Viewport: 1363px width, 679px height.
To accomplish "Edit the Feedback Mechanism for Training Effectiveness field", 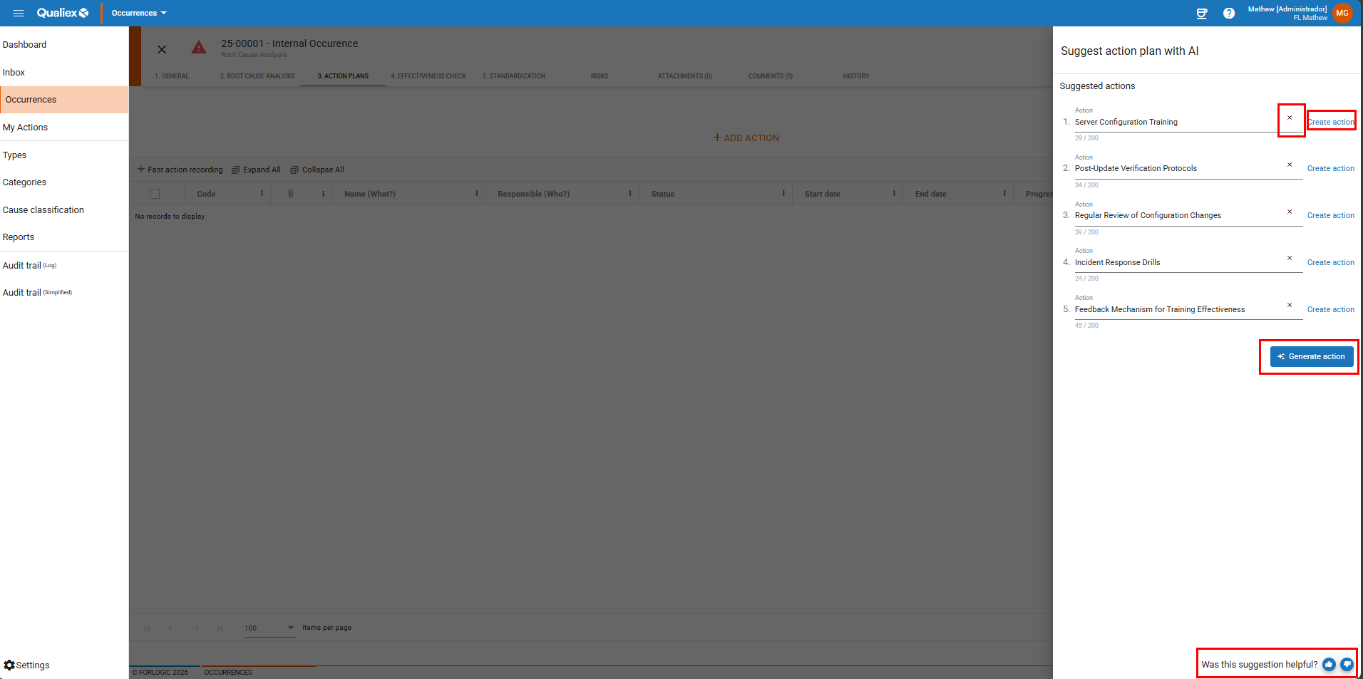I will coord(1176,309).
